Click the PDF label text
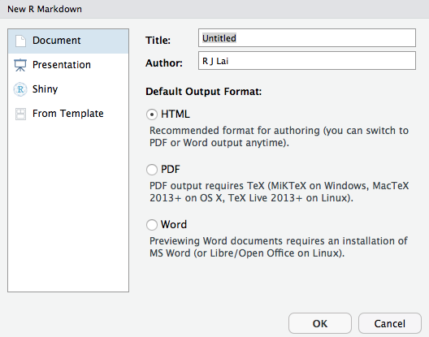The height and width of the screenshot is (337, 429). point(170,170)
